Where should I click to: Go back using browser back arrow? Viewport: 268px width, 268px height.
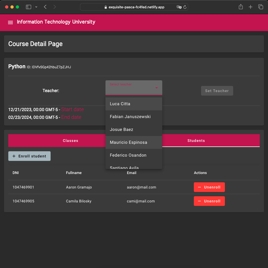click(x=45, y=7)
